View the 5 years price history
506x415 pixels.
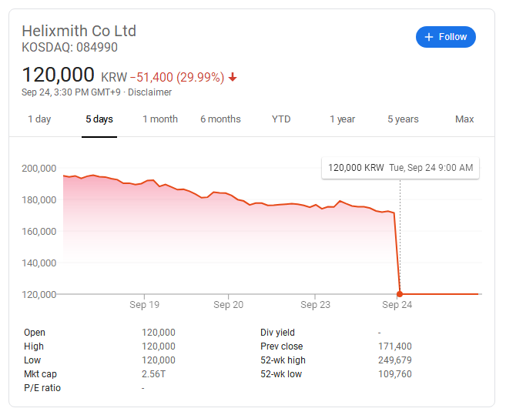tap(403, 119)
